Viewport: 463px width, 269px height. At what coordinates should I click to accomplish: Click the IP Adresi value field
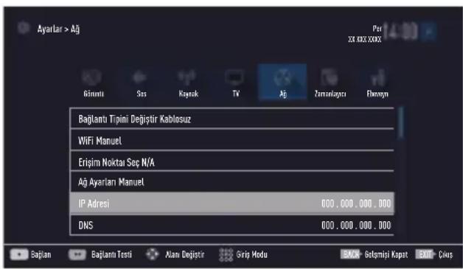pyautogui.click(x=356, y=203)
